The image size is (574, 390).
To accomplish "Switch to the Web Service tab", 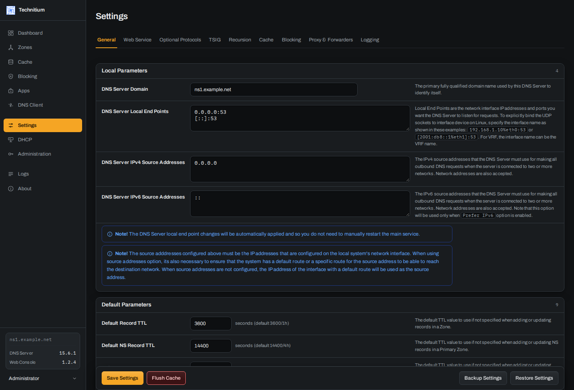I will [138, 40].
